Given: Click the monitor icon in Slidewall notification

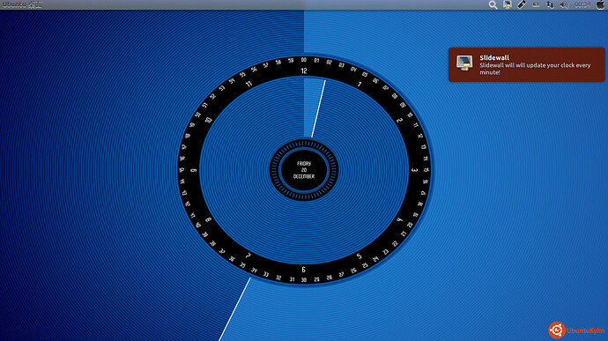Looking at the screenshot, I should click(464, 63).
